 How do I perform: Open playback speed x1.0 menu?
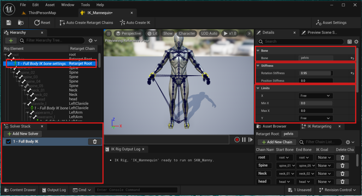point(230,34)
